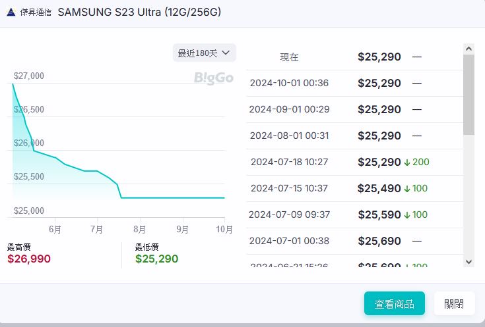This screenshot has height=327, width=485.
Task: Click the lowest price $25,290 value
Action: pyautogui.click(x=156, y=259)
